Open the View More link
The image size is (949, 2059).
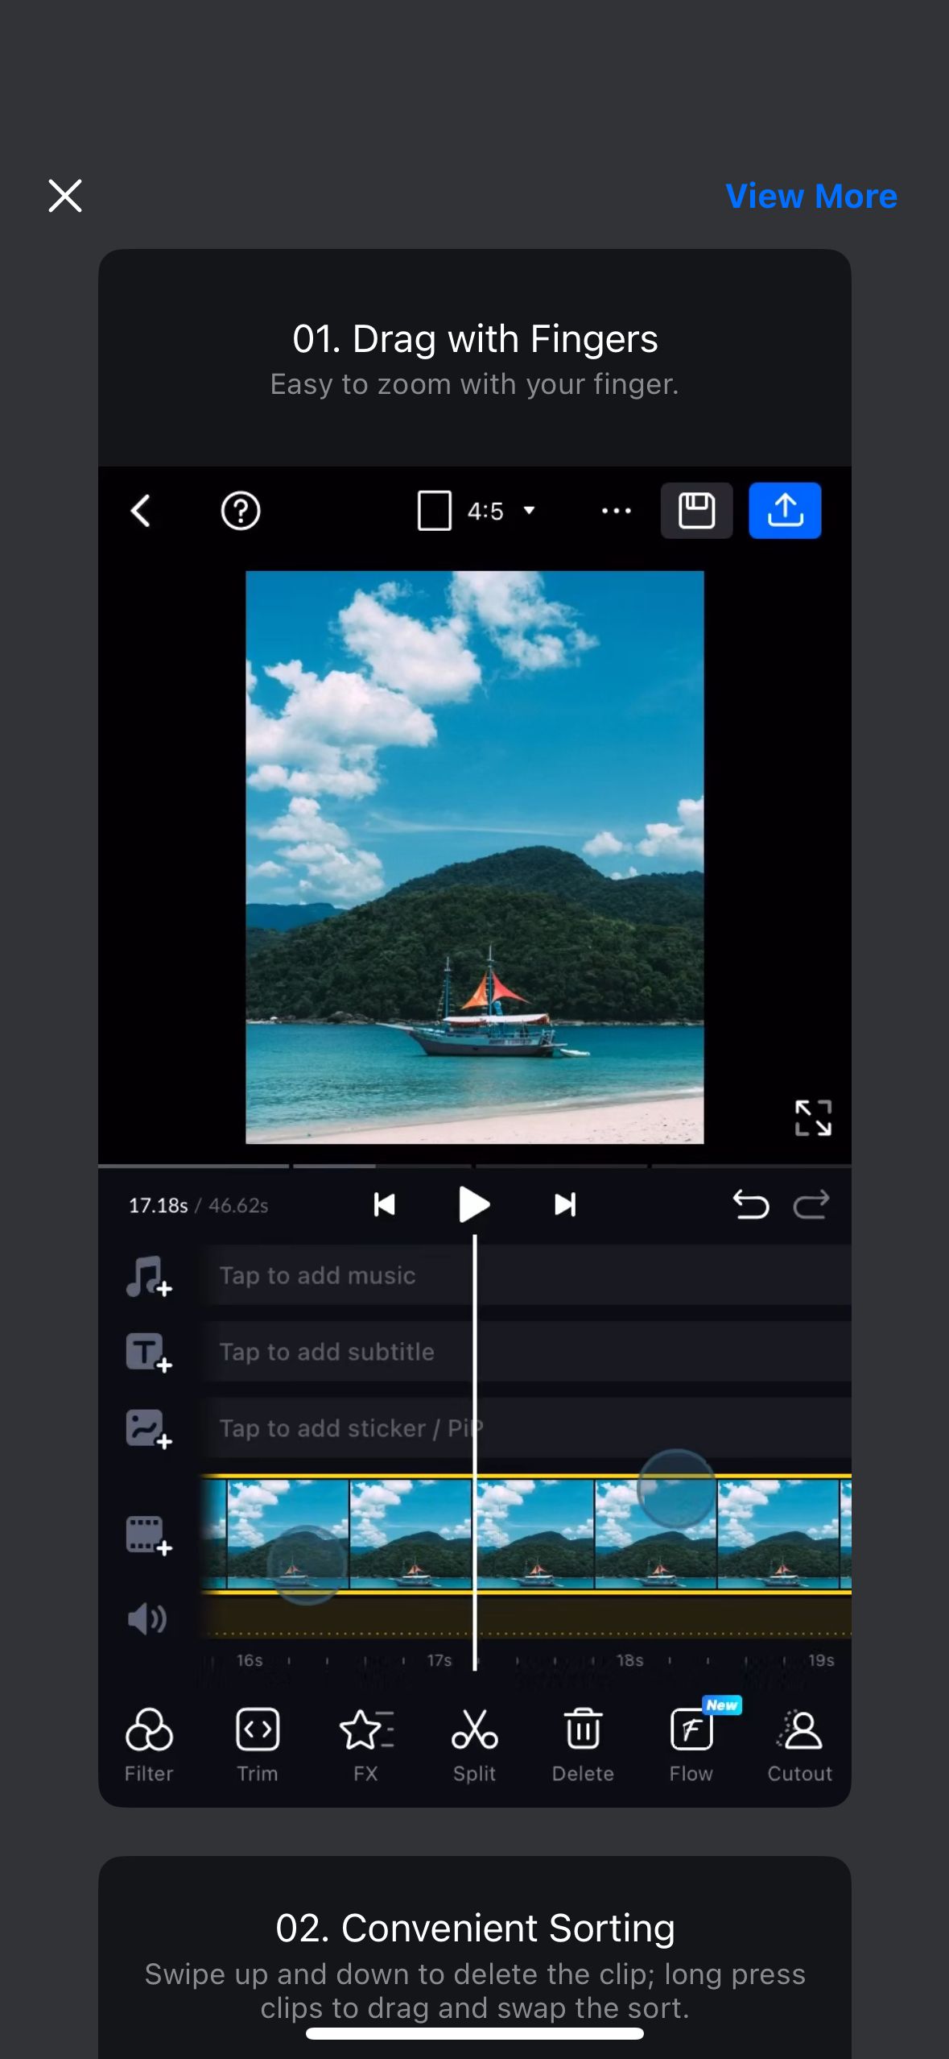(x=811, y=197)
